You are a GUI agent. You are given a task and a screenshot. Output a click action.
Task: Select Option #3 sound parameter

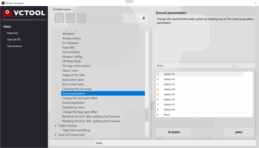(169, 84)
